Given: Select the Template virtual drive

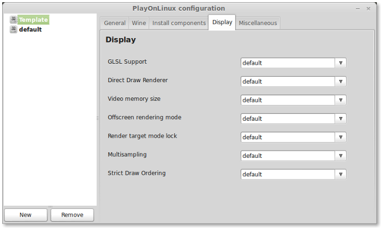Looking at the screenshot, I should [x=33, y=20].
